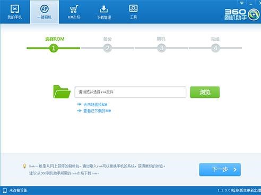Click the light bulb tip icon

coord(24,166)
